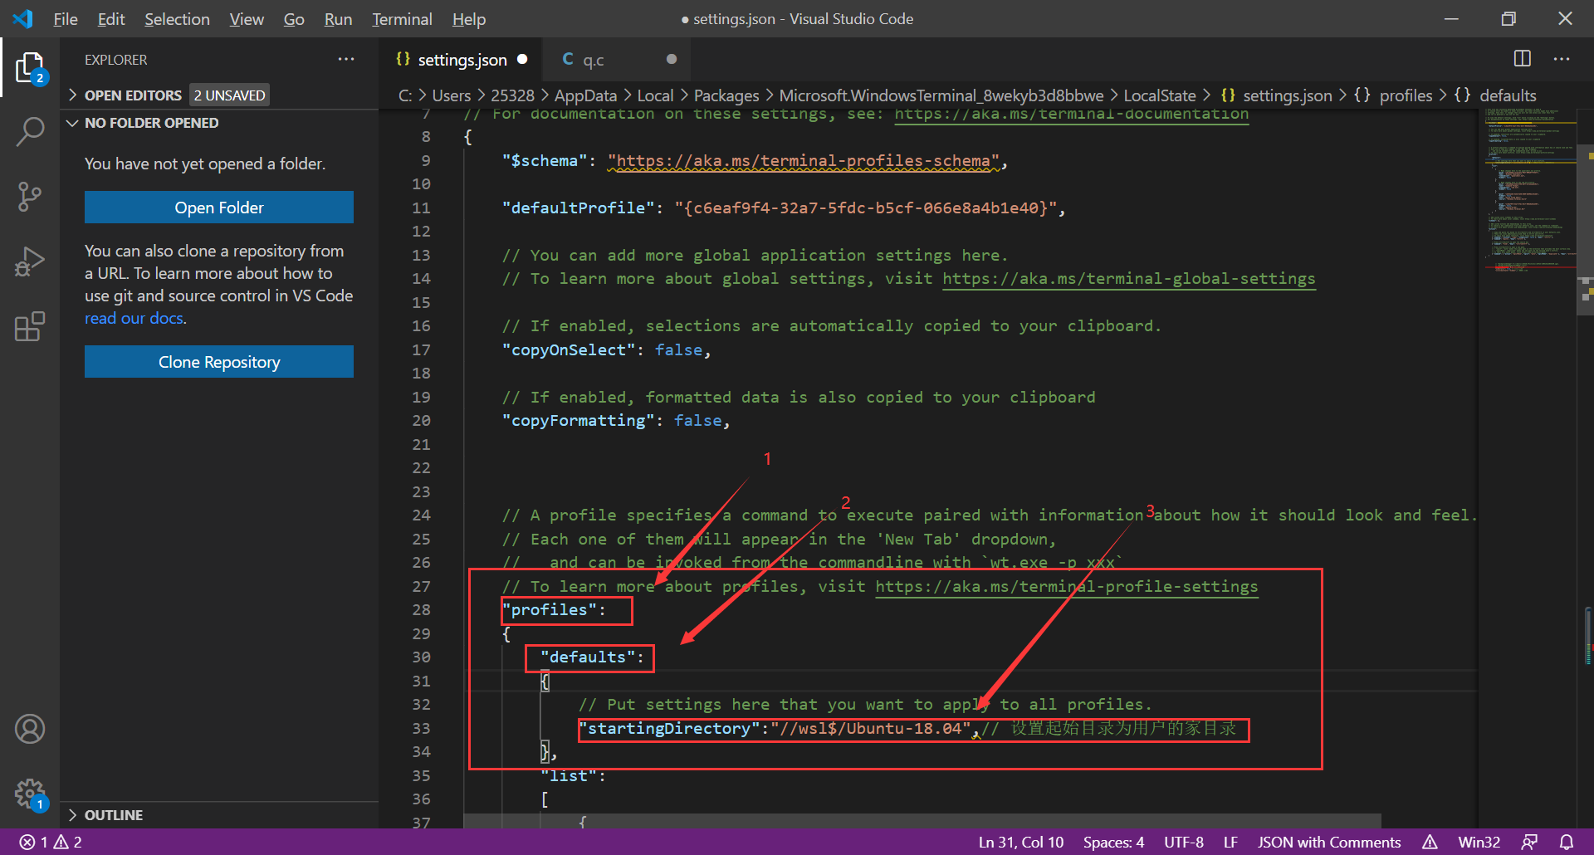Open the terminal-global-settings link

tap(1128, 279)
